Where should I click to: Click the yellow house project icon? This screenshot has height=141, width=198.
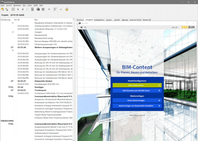[3, 9]
